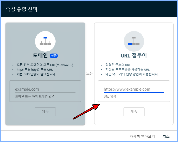Cancel the dialog with 취소

166,136
